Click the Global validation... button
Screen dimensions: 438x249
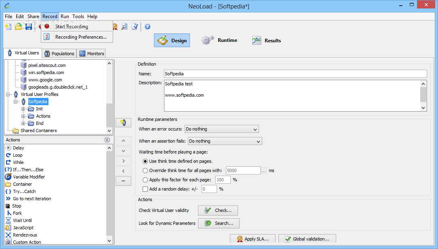307,239
